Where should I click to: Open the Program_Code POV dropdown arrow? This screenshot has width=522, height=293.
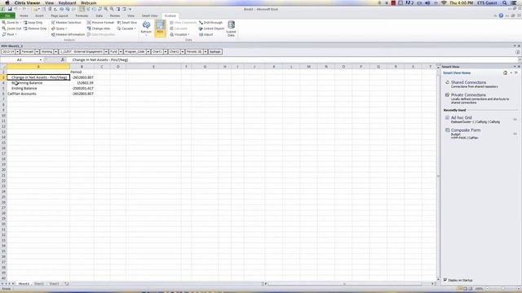(x=148, y=52)
